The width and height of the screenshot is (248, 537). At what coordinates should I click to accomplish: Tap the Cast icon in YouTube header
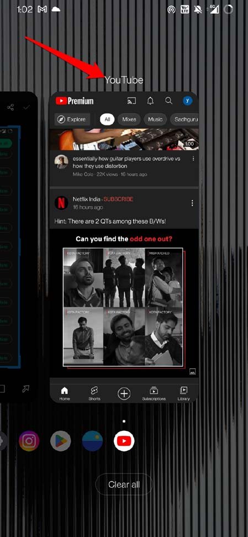(x=131, y=101)
